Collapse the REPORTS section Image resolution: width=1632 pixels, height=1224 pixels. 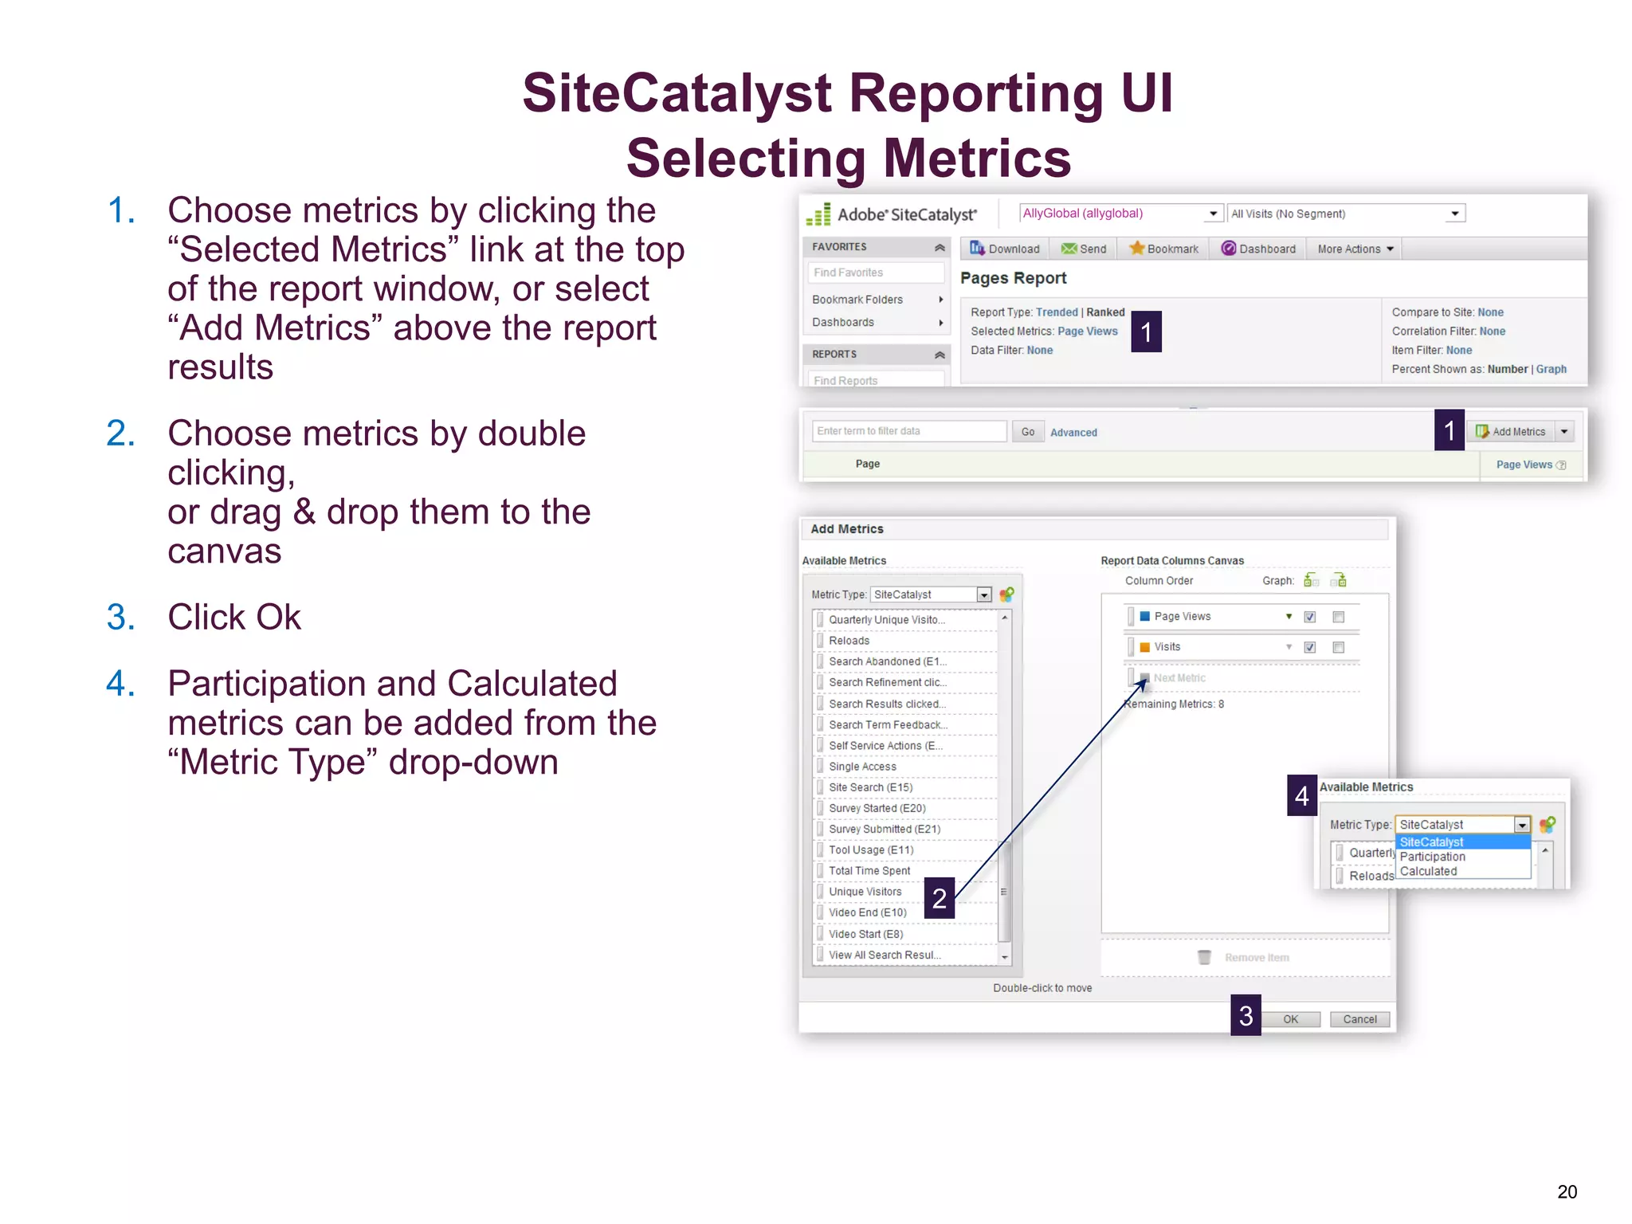click(x=940, y=355)
